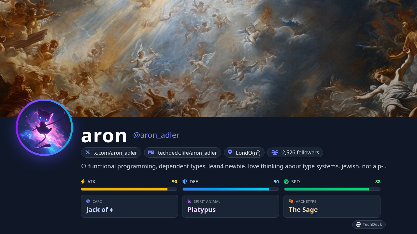Click the paw Spirit Animal icon
The width and height of the screenshot is (417, 234).
(x=189, y=201)
